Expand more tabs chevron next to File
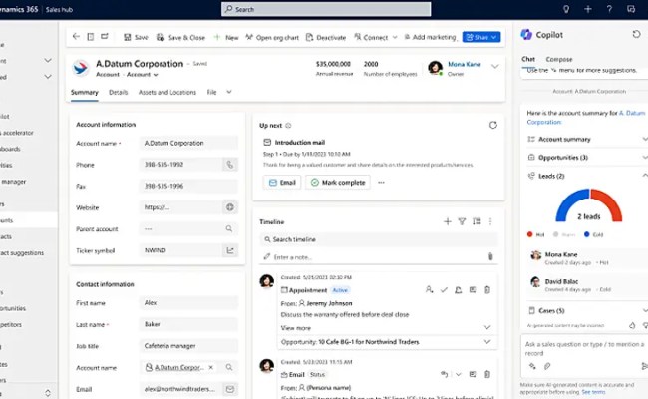648x399 pixels. [x=229, y=92]
